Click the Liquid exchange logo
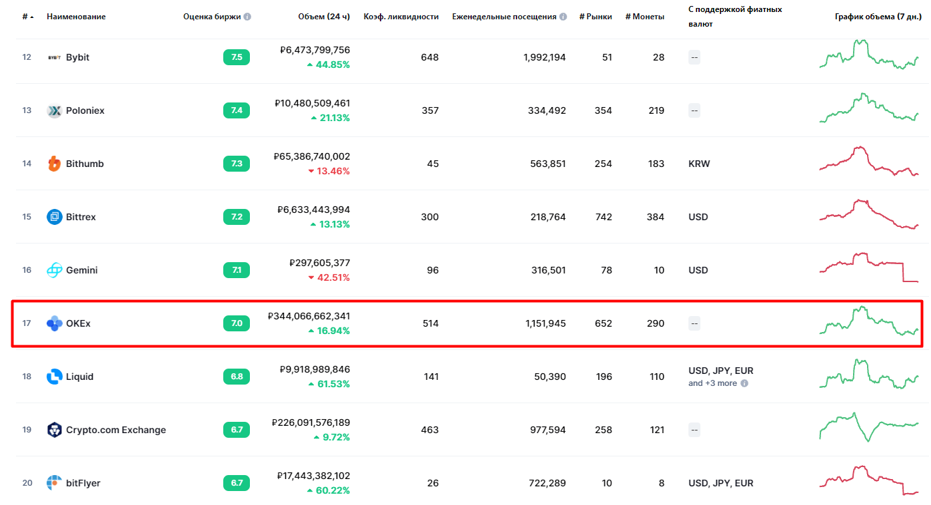This screenshot has width=931, height=505. (x=55, y=377)
